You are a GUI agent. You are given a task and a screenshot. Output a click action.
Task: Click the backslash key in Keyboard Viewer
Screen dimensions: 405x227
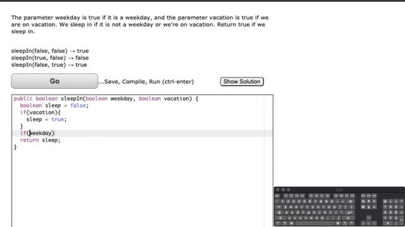[352, 207]
